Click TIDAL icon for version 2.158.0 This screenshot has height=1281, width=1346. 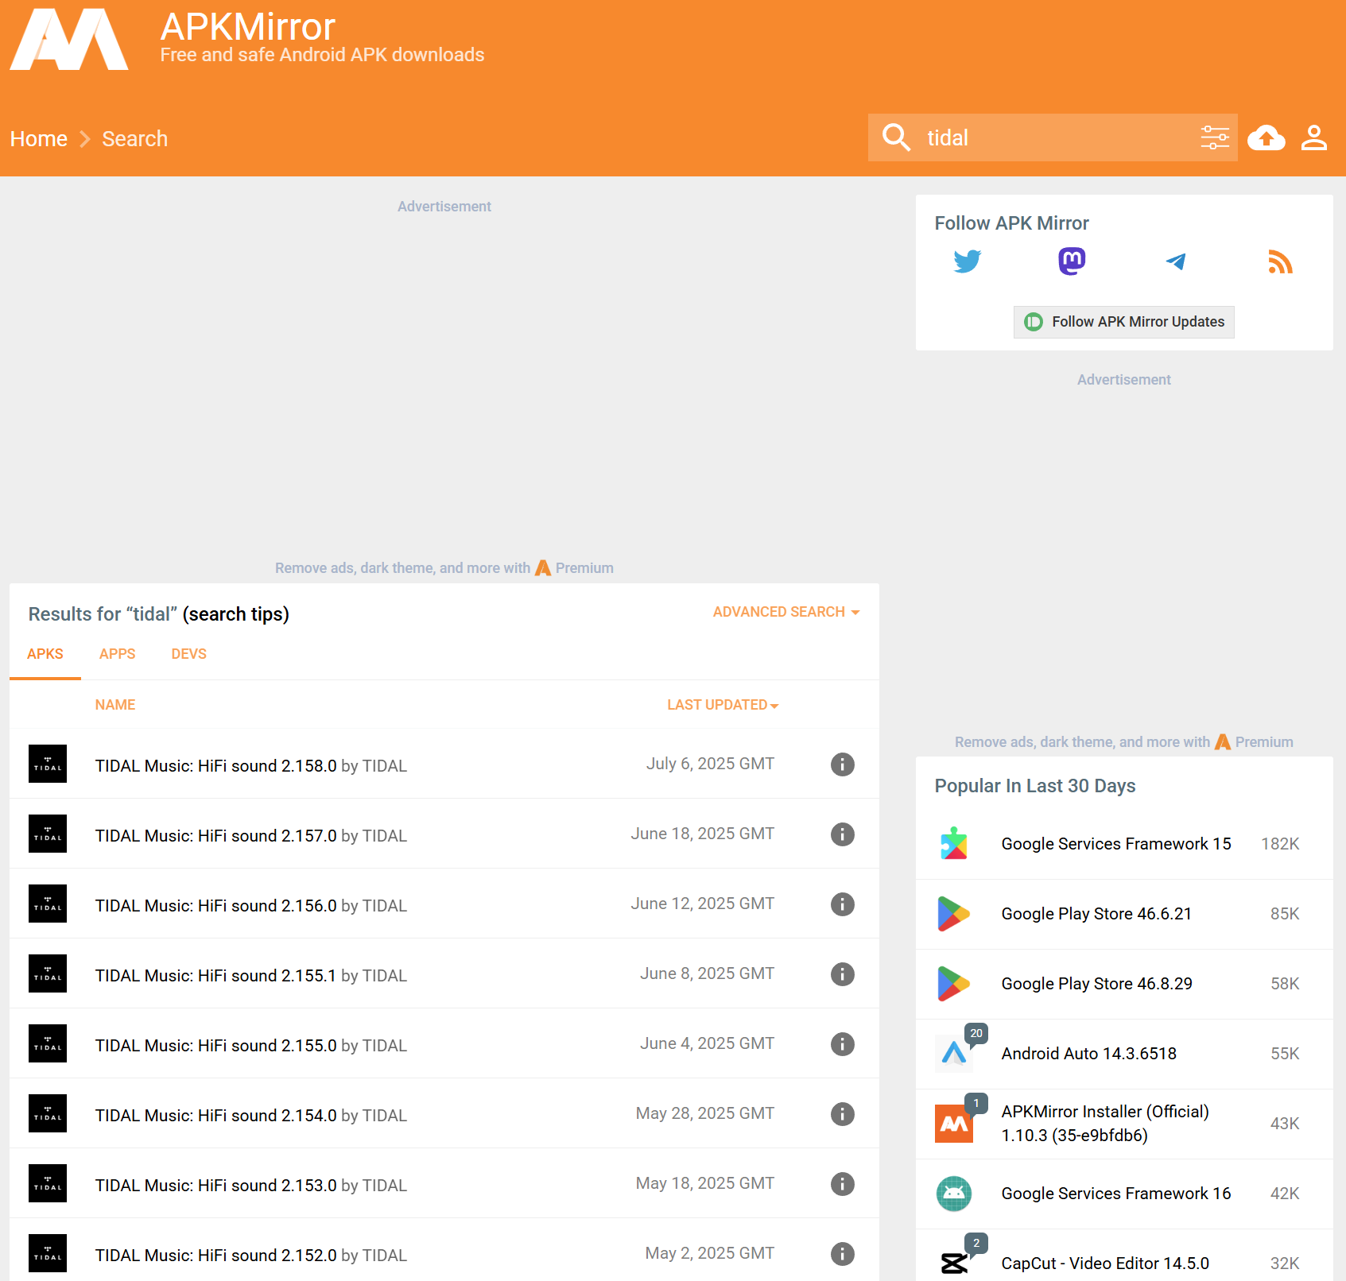[x=48, y=764]
